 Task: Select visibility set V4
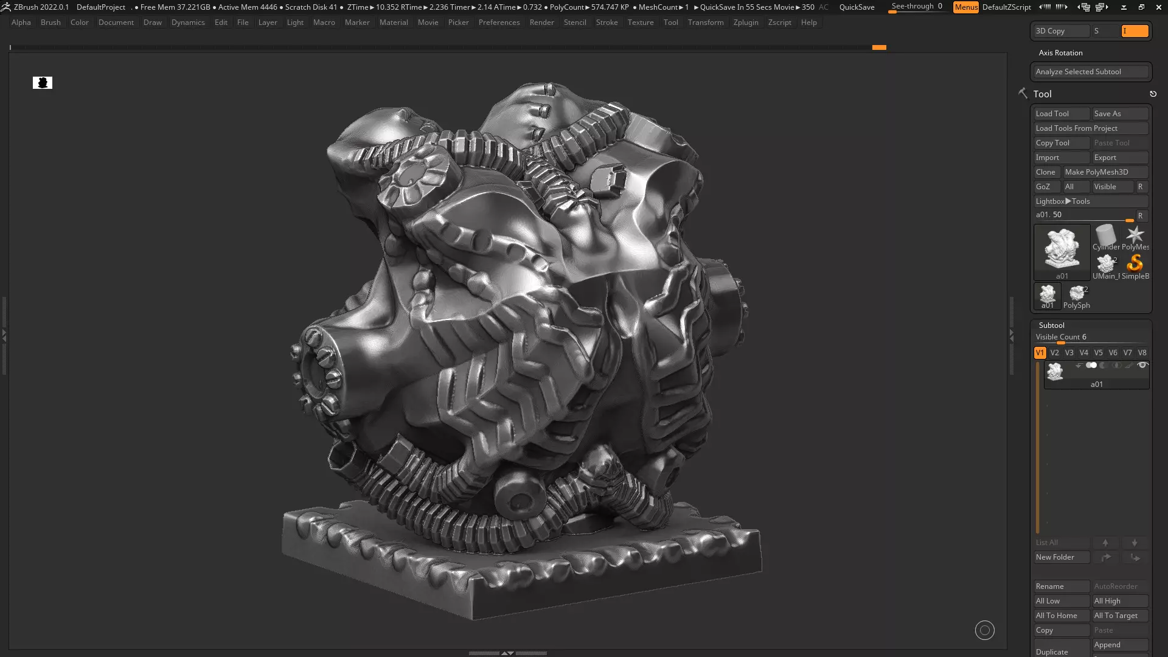(1083, 353)
